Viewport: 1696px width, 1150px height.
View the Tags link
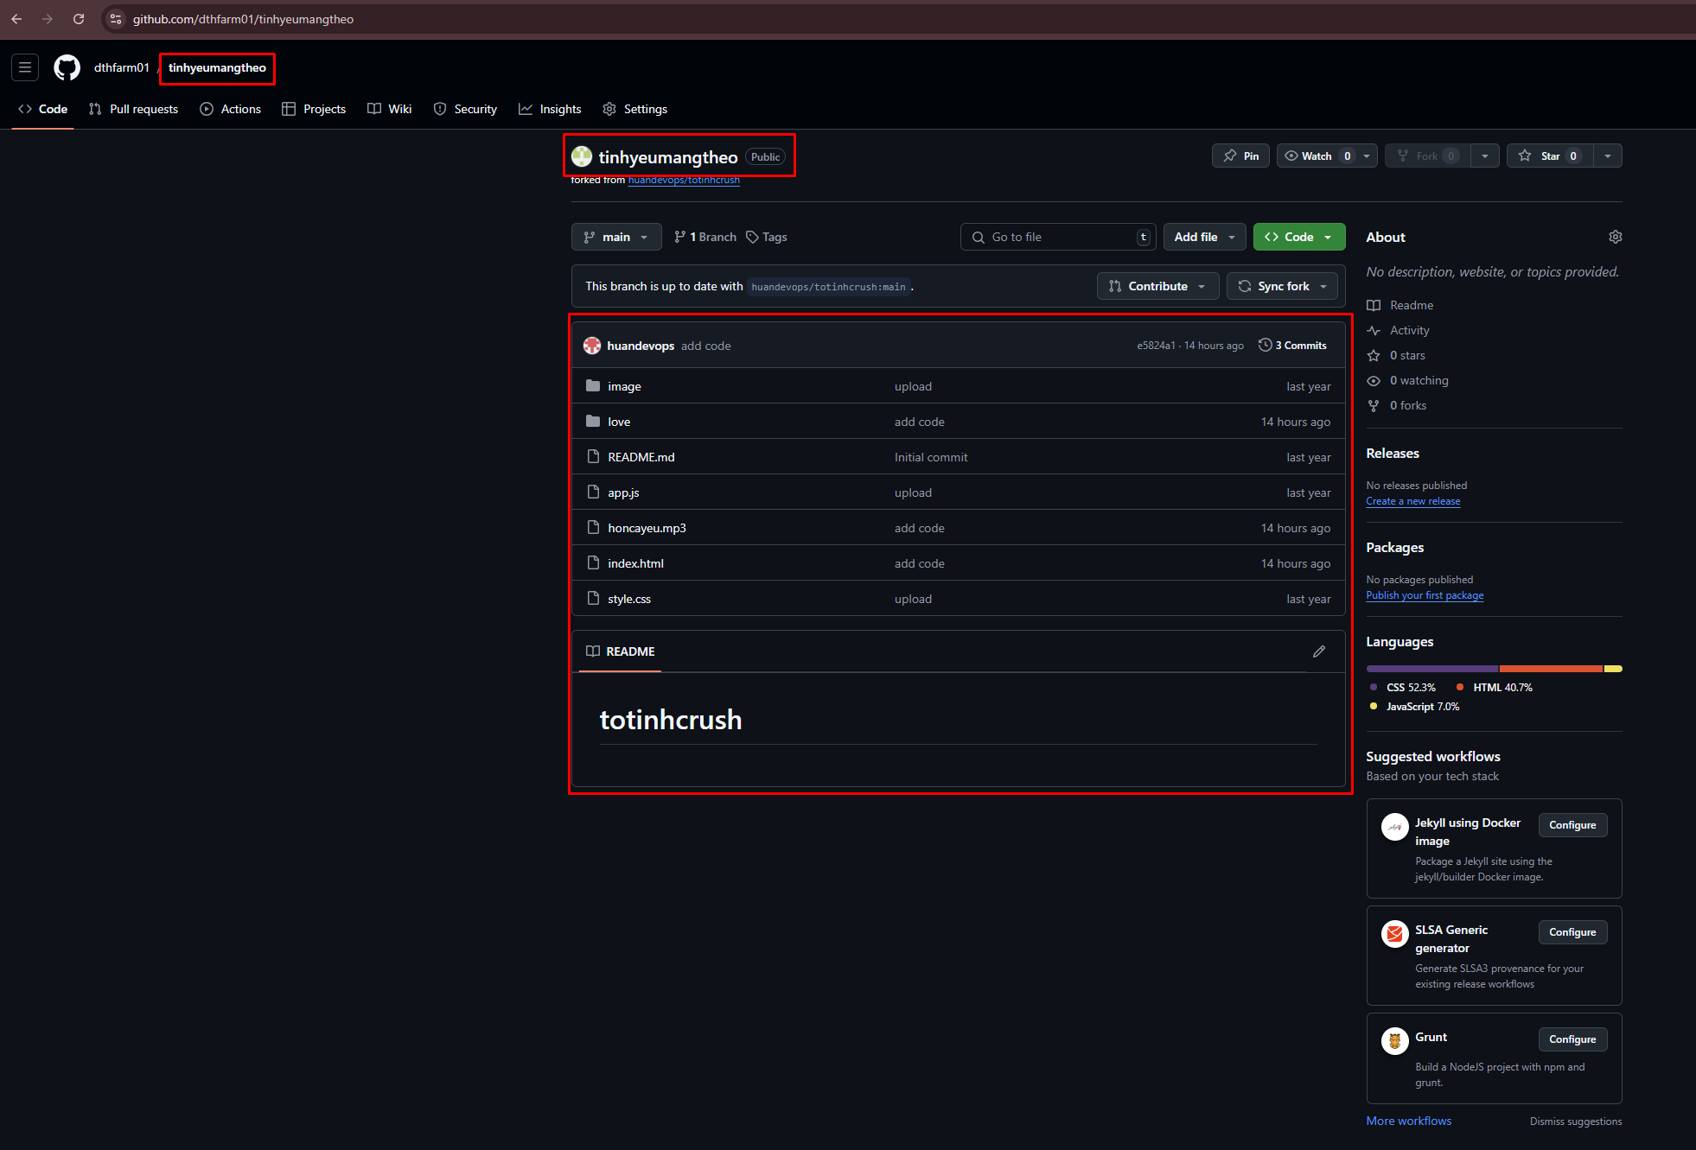click(767, 237)
